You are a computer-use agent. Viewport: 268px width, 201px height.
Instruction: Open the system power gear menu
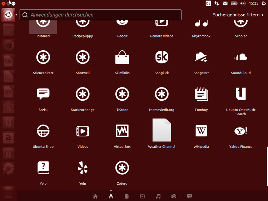(264, 3)
